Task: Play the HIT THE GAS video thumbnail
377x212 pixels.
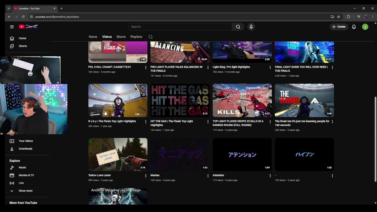Action: click(x=180, y=100)
